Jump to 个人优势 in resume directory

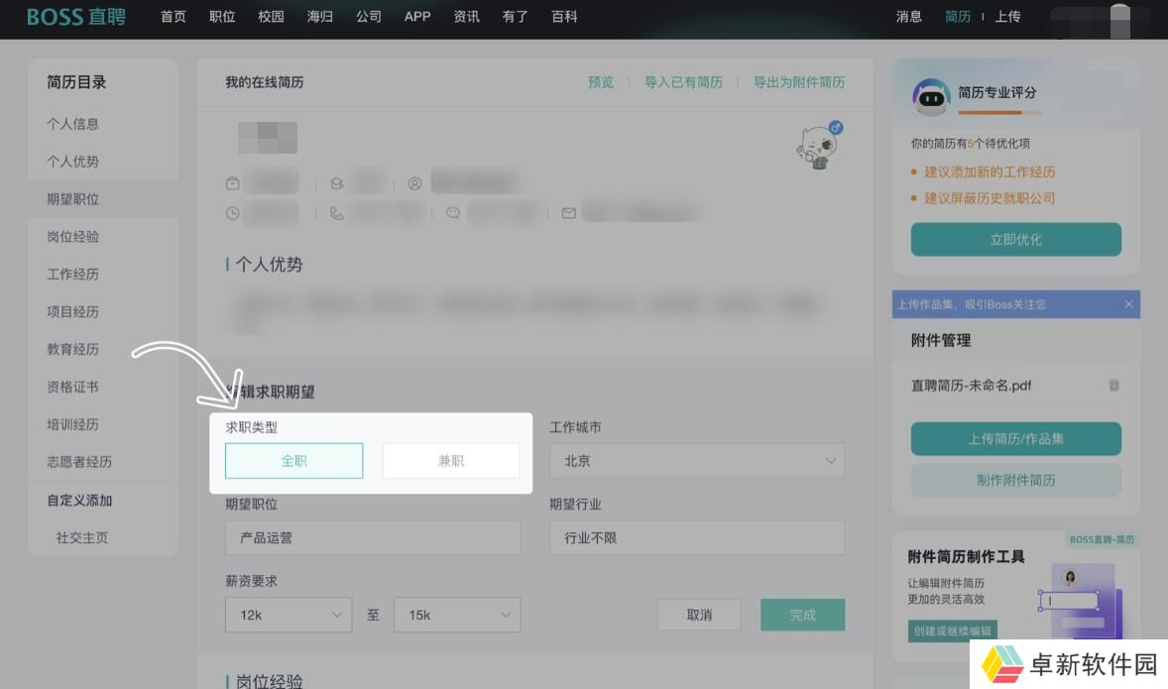pos(73,162)
